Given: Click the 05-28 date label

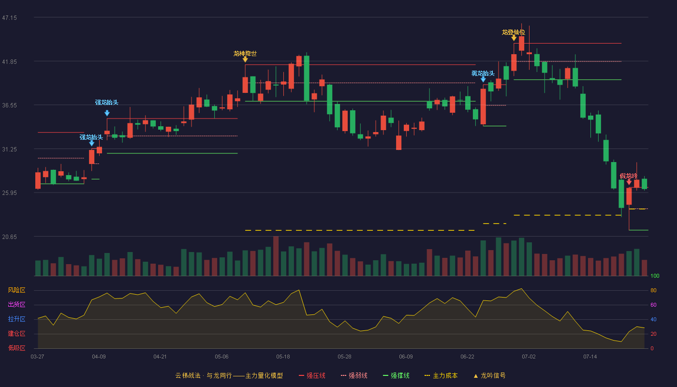Looking at the screenshot, I should [344, 357].
